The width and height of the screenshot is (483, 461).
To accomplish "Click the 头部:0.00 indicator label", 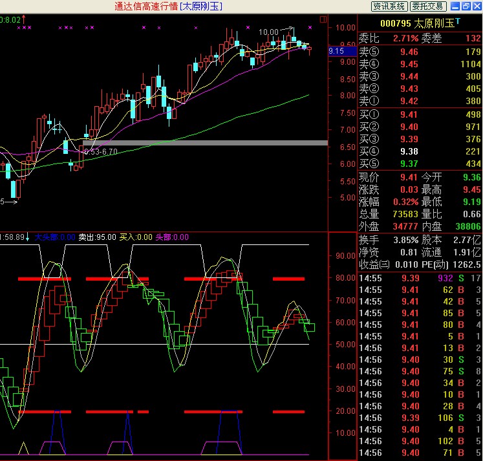I will click(172, 237).
